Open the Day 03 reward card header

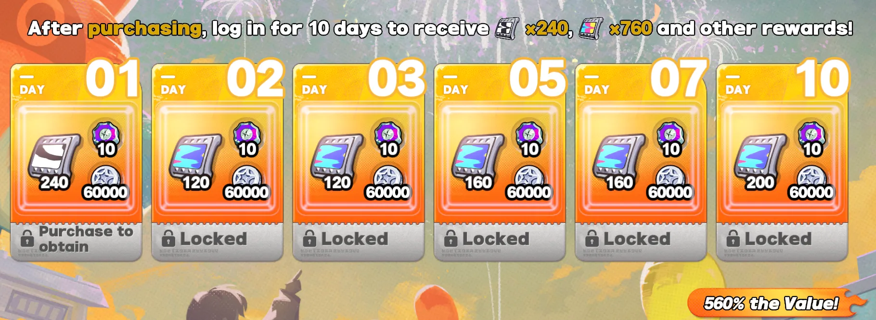pos(359,82)
